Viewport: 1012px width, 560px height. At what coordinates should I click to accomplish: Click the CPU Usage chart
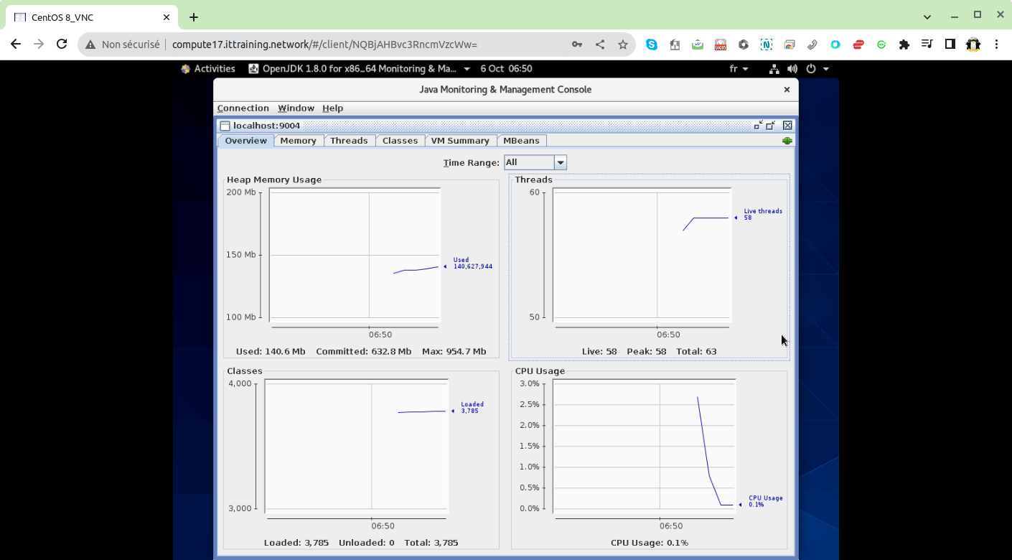(x=644, y=446)
